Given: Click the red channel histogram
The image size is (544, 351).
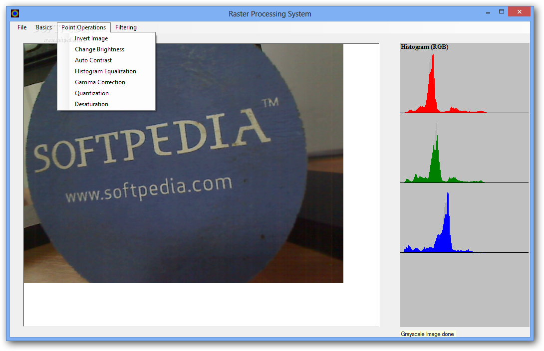Looking at the screenshot, I should click(x=464, y=83).
